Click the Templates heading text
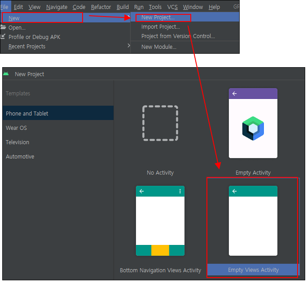The image size is (307, 283). pyautogui.click(x=18, y=93)
